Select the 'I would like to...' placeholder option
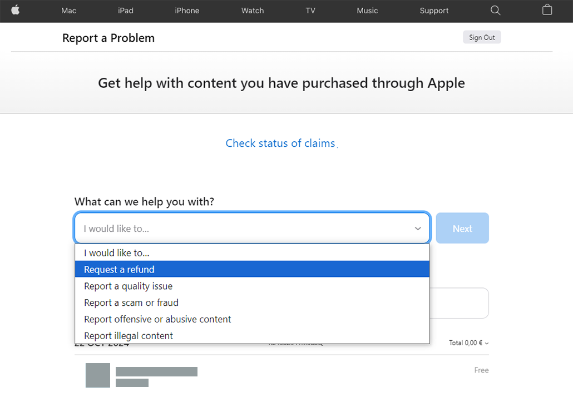The image size is (573, 397). pyautogui.click(x=252, y=253)
